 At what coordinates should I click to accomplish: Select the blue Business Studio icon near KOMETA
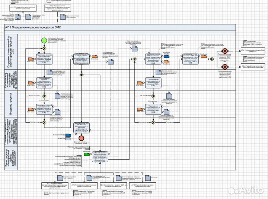coord(68,134)
